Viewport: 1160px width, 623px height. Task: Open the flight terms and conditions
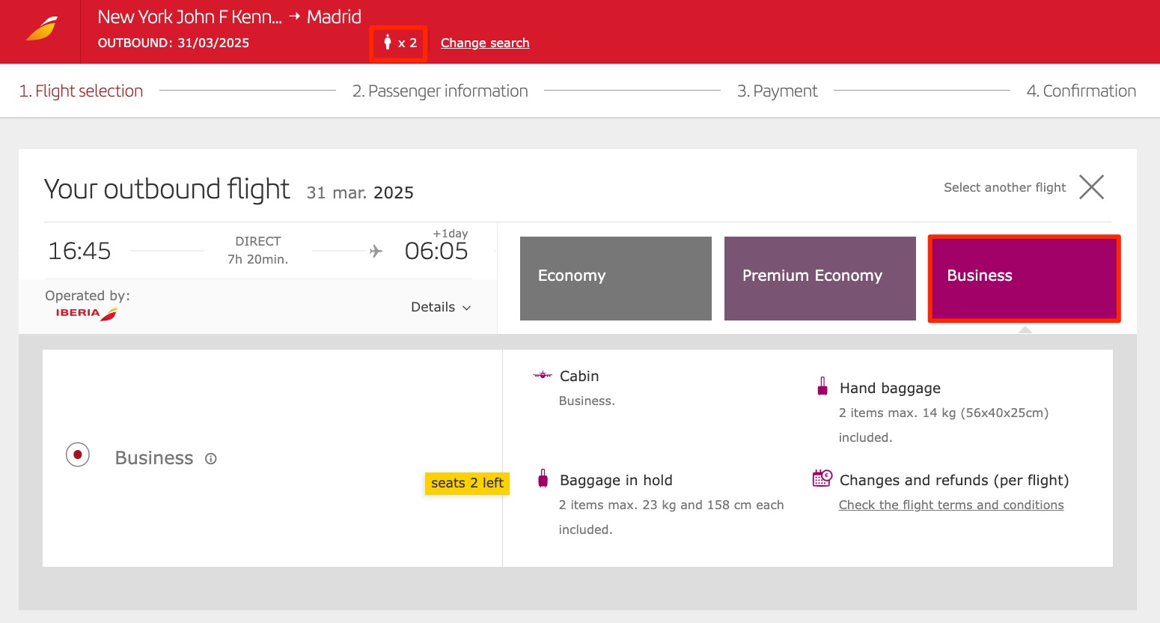click(x=950, y=505)
